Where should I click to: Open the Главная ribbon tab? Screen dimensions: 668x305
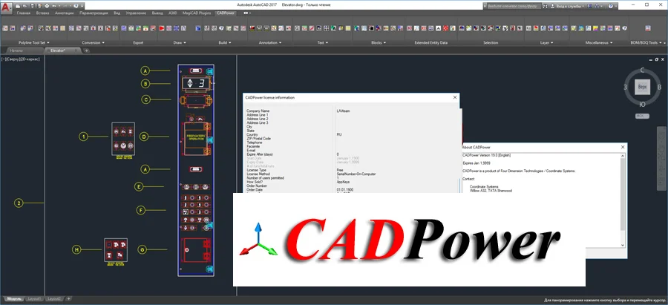point(23,13)
